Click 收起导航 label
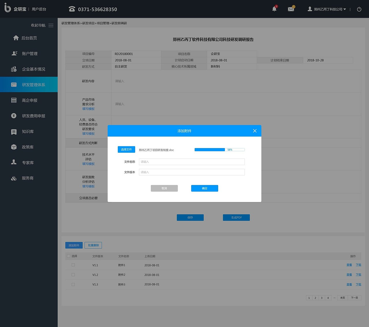 pos(38,25)
